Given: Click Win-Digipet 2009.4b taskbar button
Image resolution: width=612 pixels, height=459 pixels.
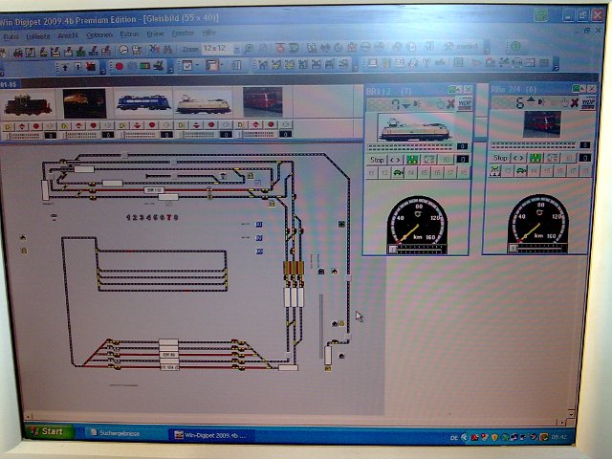Looking at the screenshot, I should coord(211,435).
